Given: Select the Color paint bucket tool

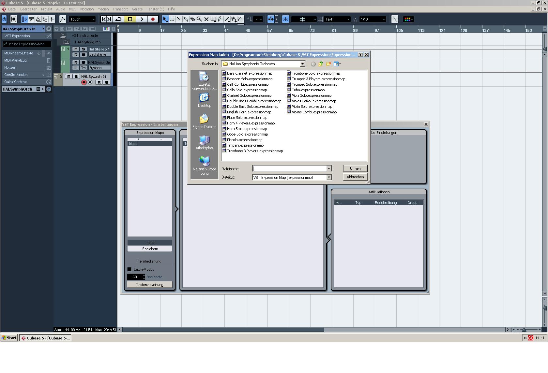Looking at the screenshot, I should (x=241, y=19).
